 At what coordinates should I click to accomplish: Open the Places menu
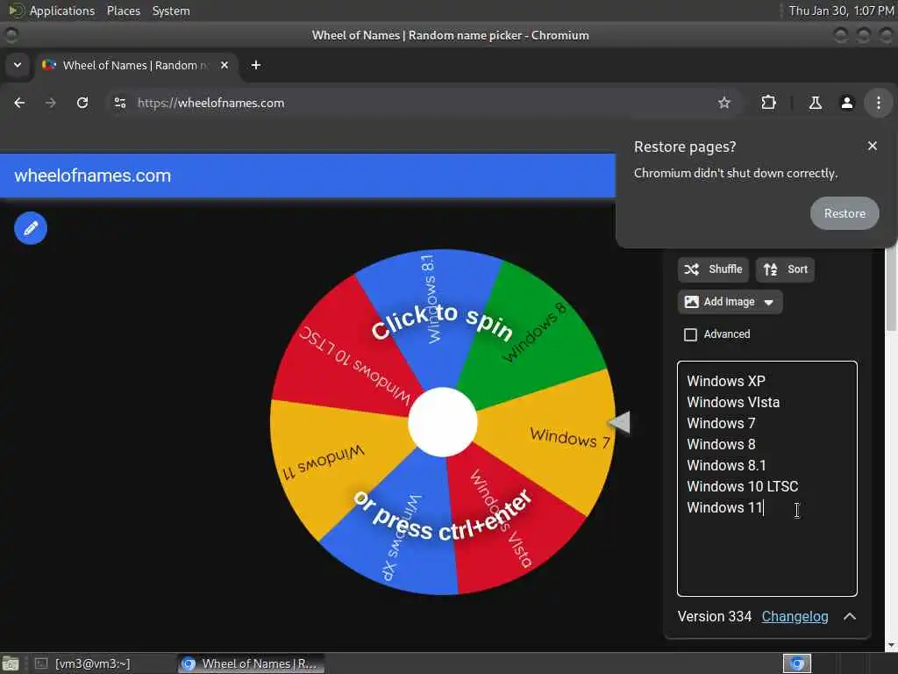[123, 11]
